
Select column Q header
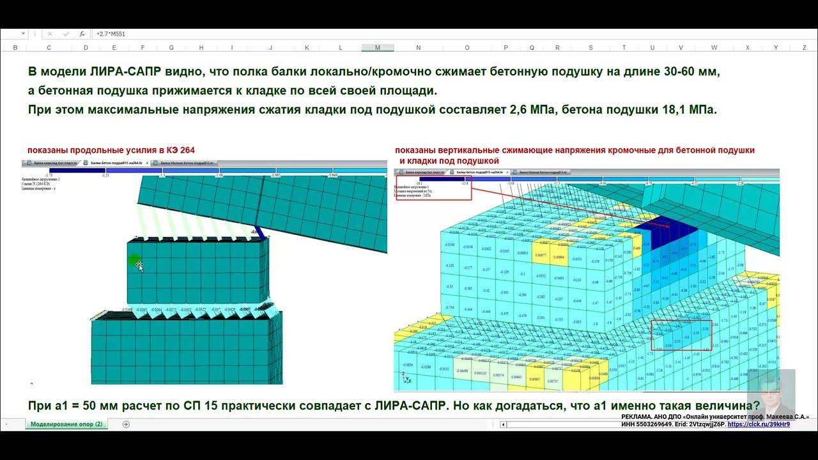(x=532, y=48)
